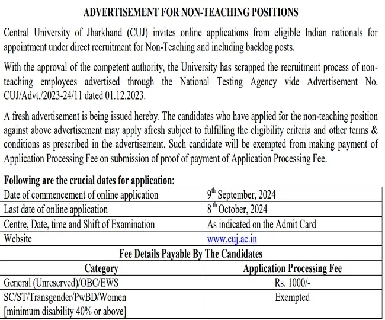Viewport: 385px width, 320px height.
Task: Select "Fee Details Payable By The Candidates" header
Action: 191,254
